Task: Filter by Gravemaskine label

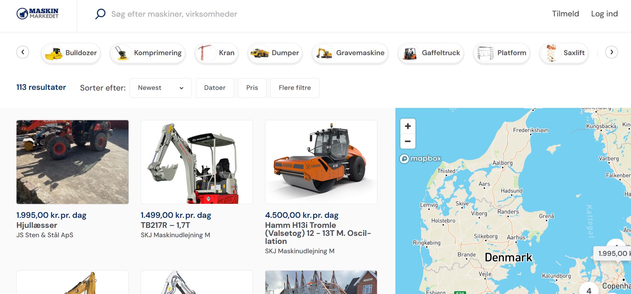Action: (x=360, y=53)
